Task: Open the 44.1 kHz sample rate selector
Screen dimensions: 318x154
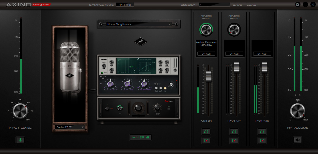Action: click(x=125, y=5)
